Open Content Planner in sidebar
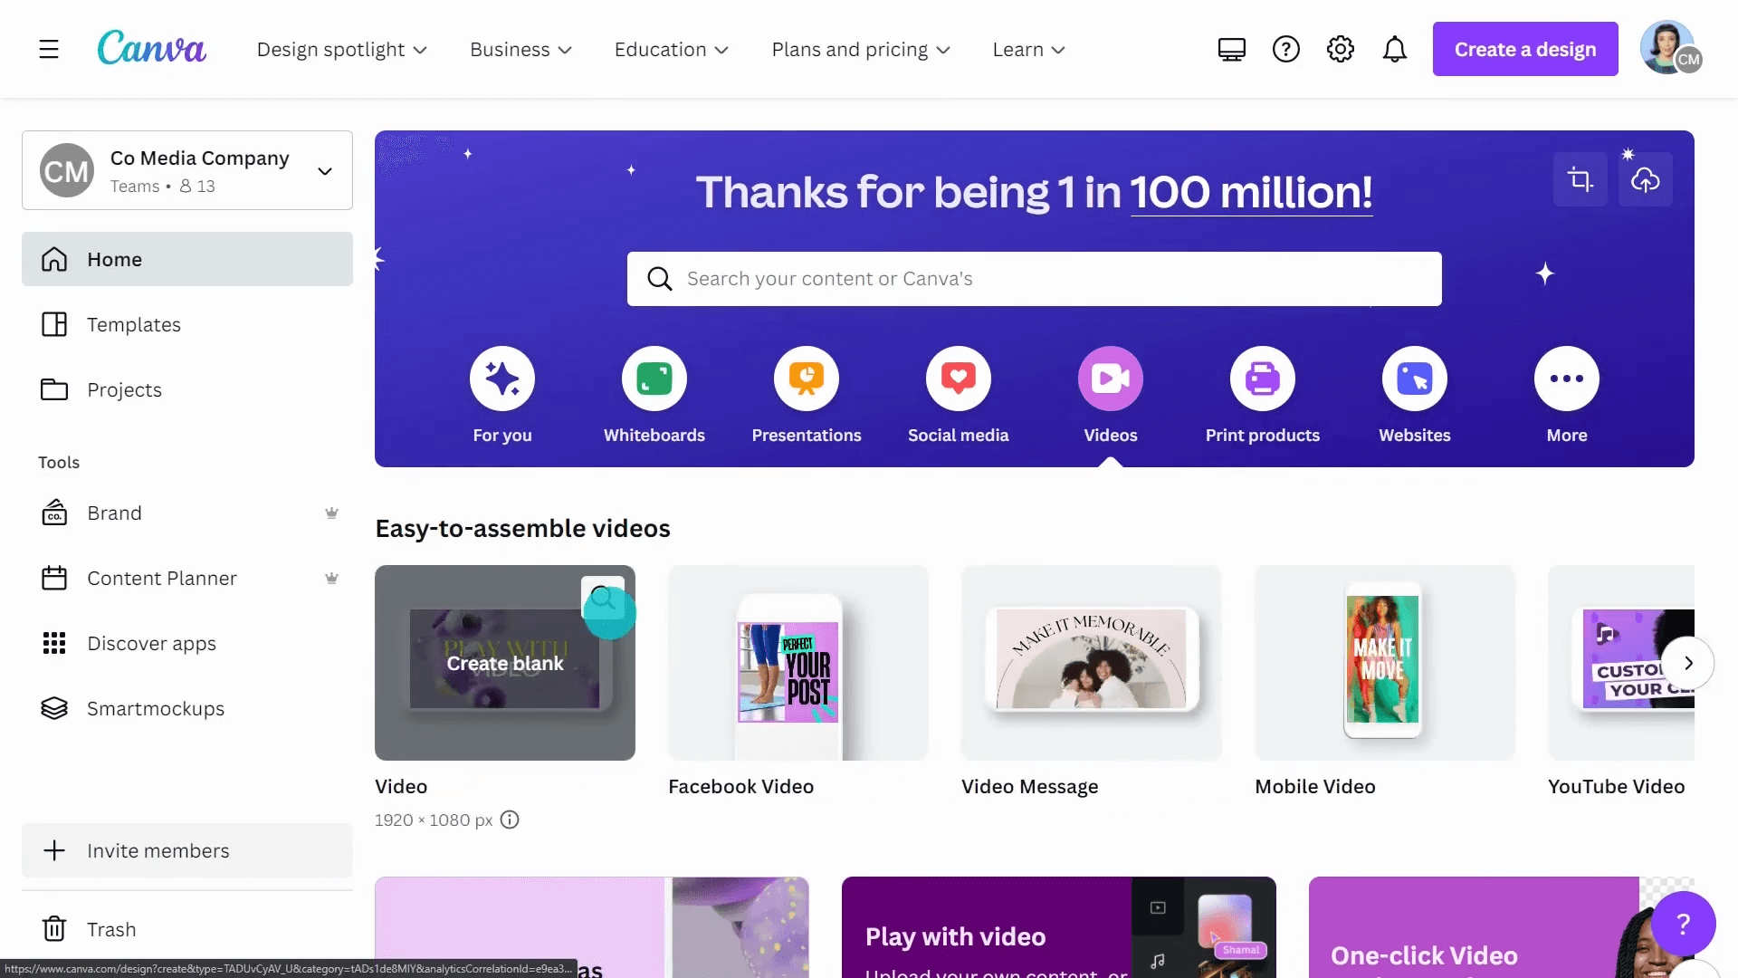The image size is (1738, 978). [187, 578]
